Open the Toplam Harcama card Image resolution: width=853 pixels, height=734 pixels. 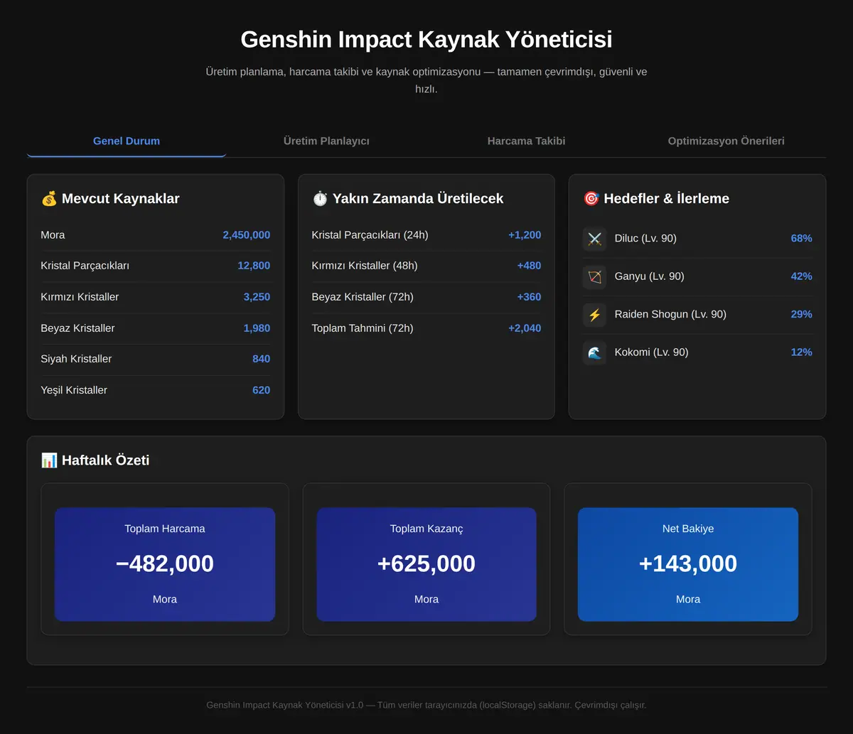tap(165, 564)
